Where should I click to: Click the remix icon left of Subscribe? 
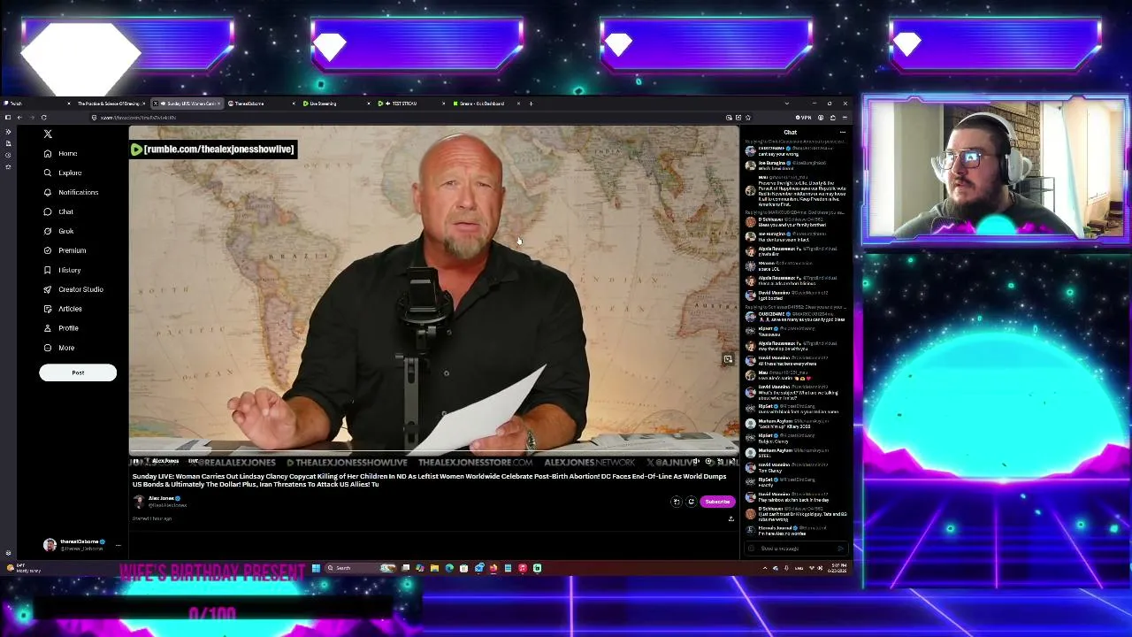point(677,502)
